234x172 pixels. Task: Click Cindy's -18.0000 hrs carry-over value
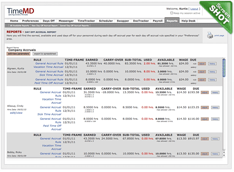(111, 92)
